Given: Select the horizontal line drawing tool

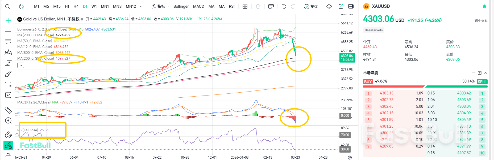Looking at the screenshot, I should coord(8,31).
